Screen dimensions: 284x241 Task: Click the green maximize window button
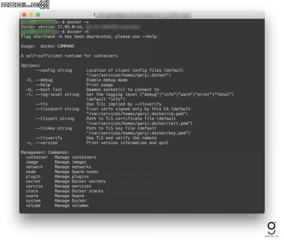click(x=38, y=15)
